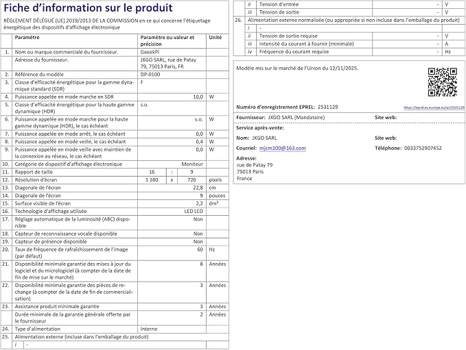The width and height of the screenshot is (466, 350).
Task: Click the Fournisseur JXGO SARL (Mandataire) line
Action: point(280,117)
